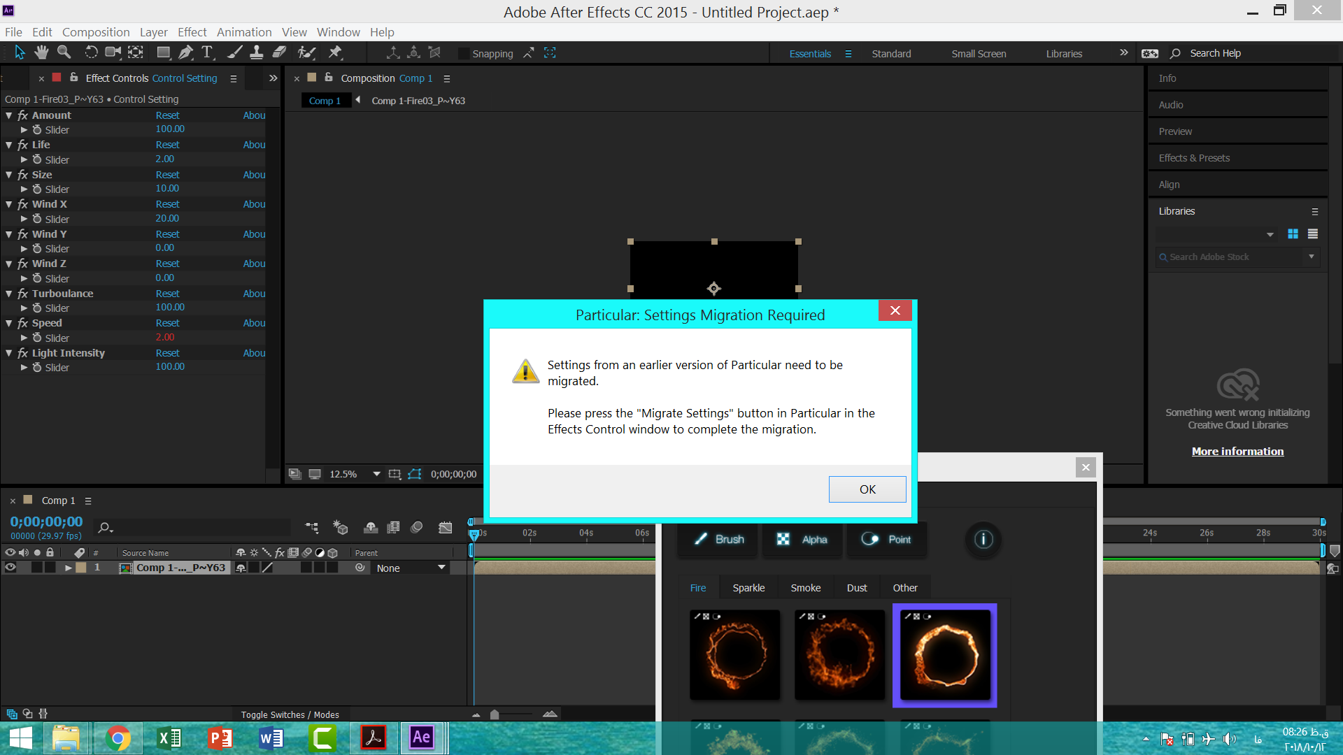Open the Layer menu

click(x=153, y=32)
